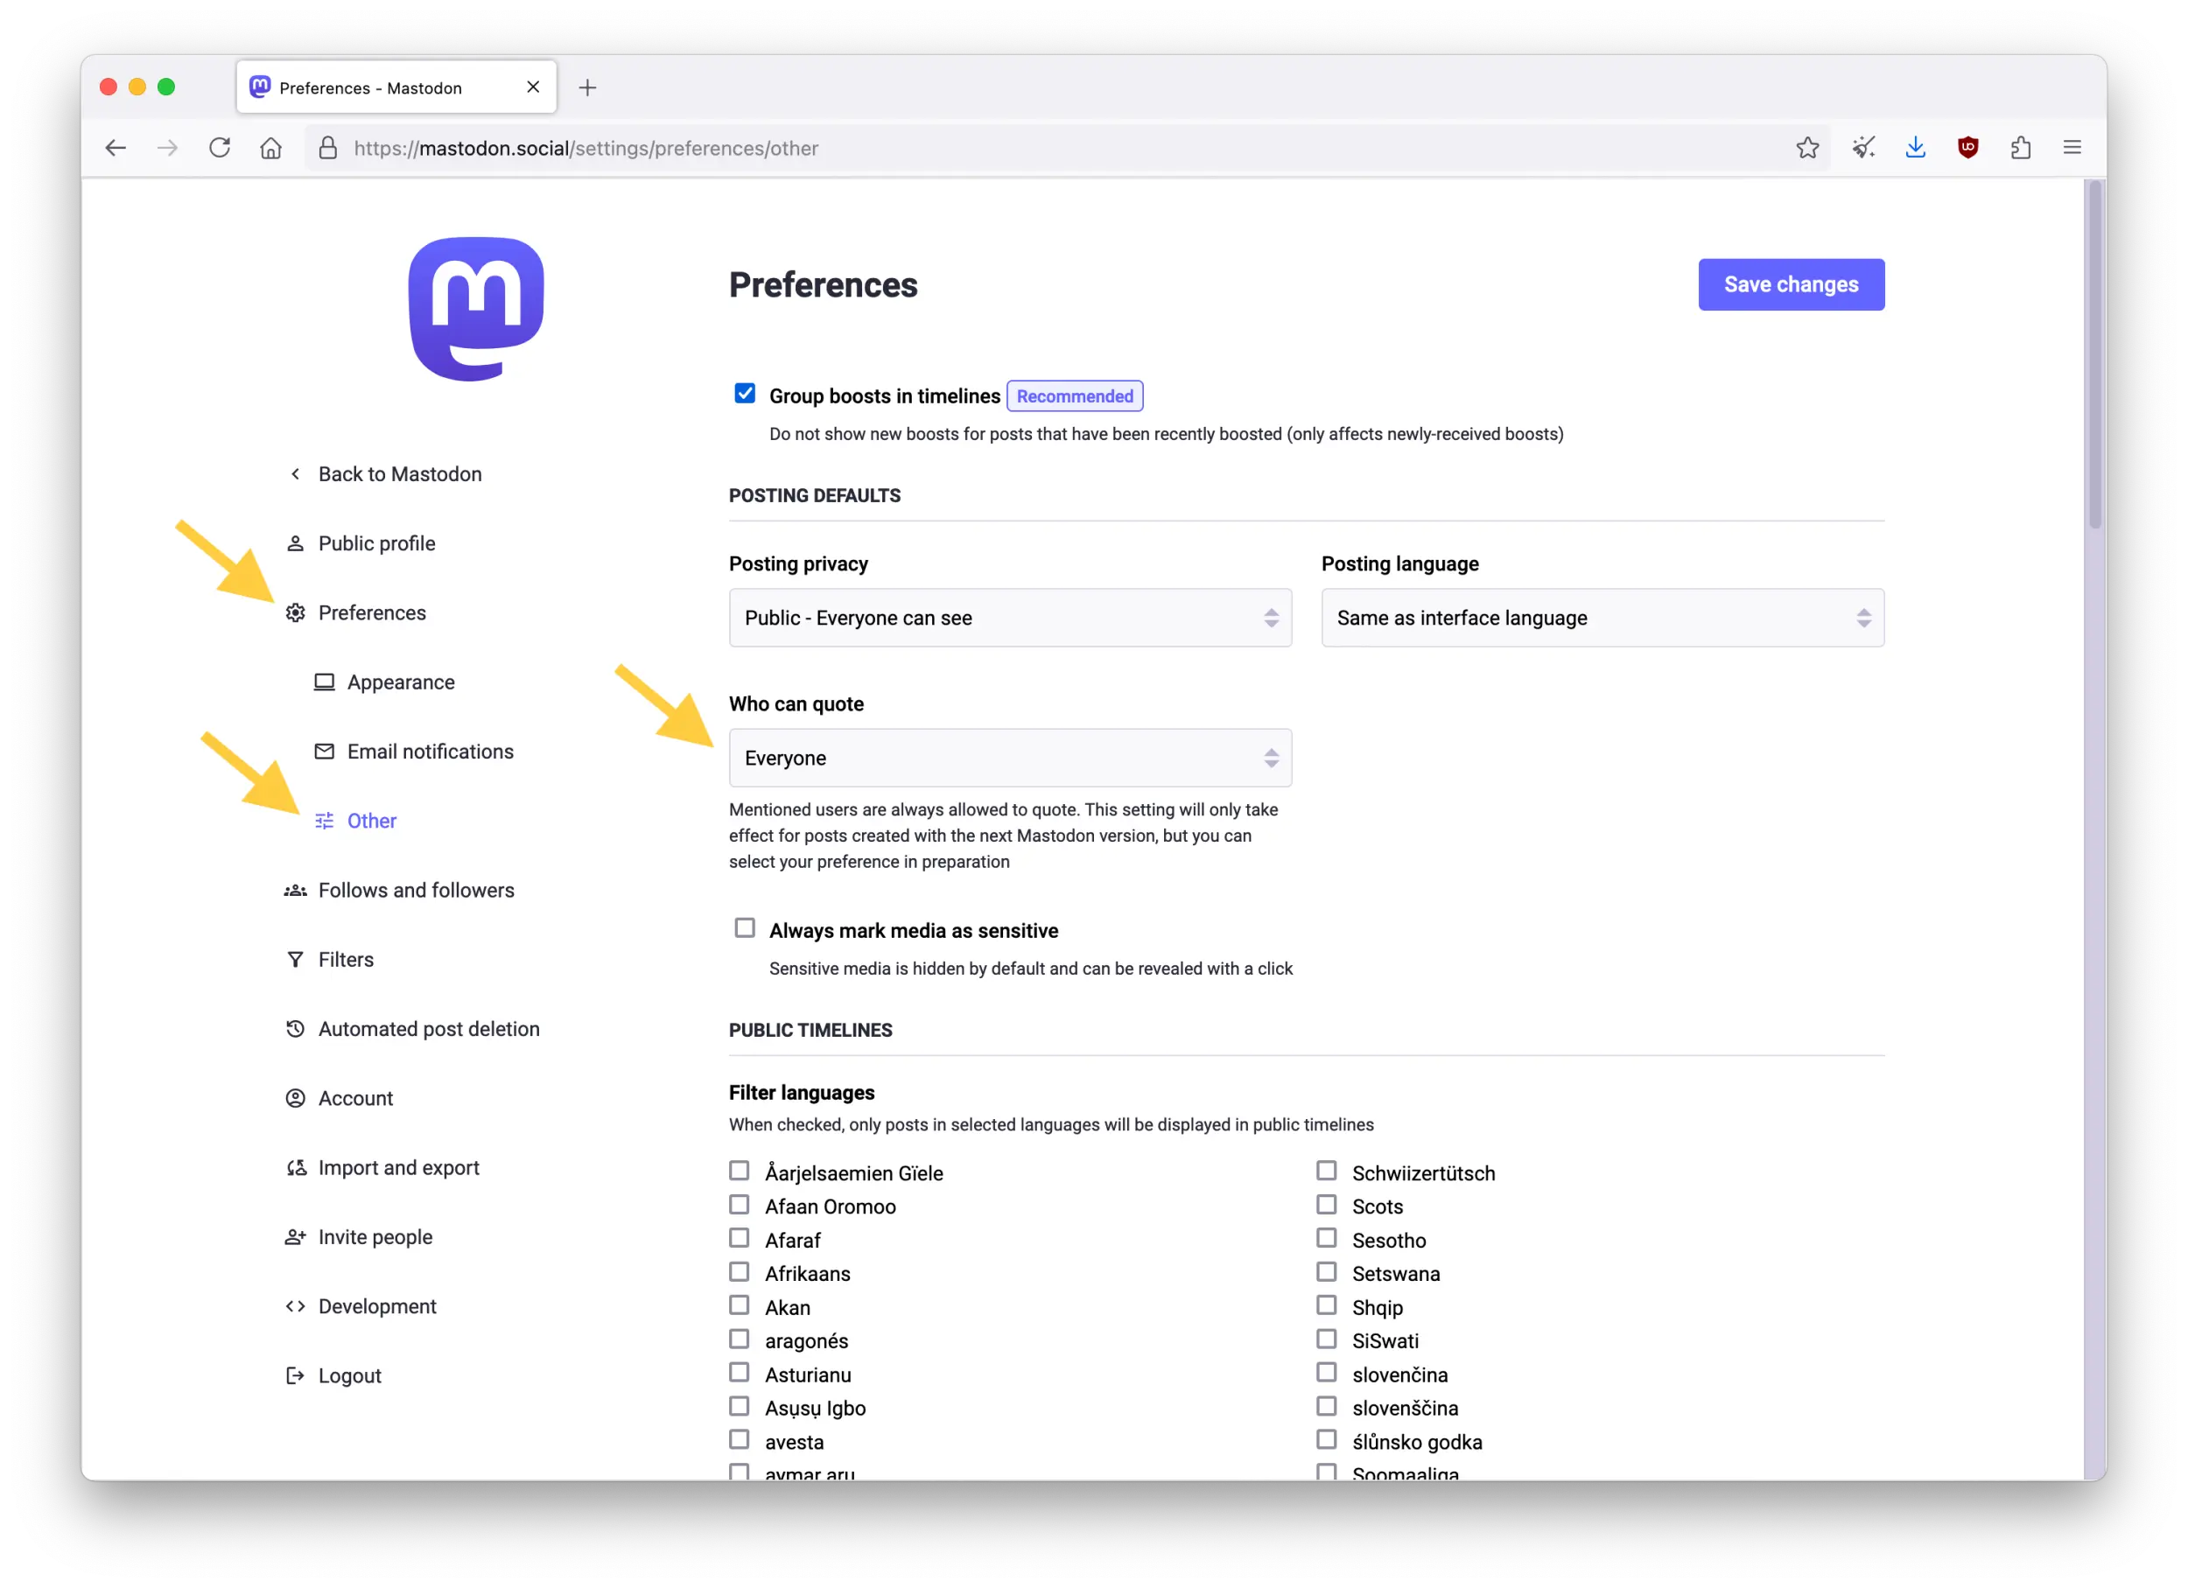Click the Preferences gear icon
The image size is (2188, 1588).
295,612
